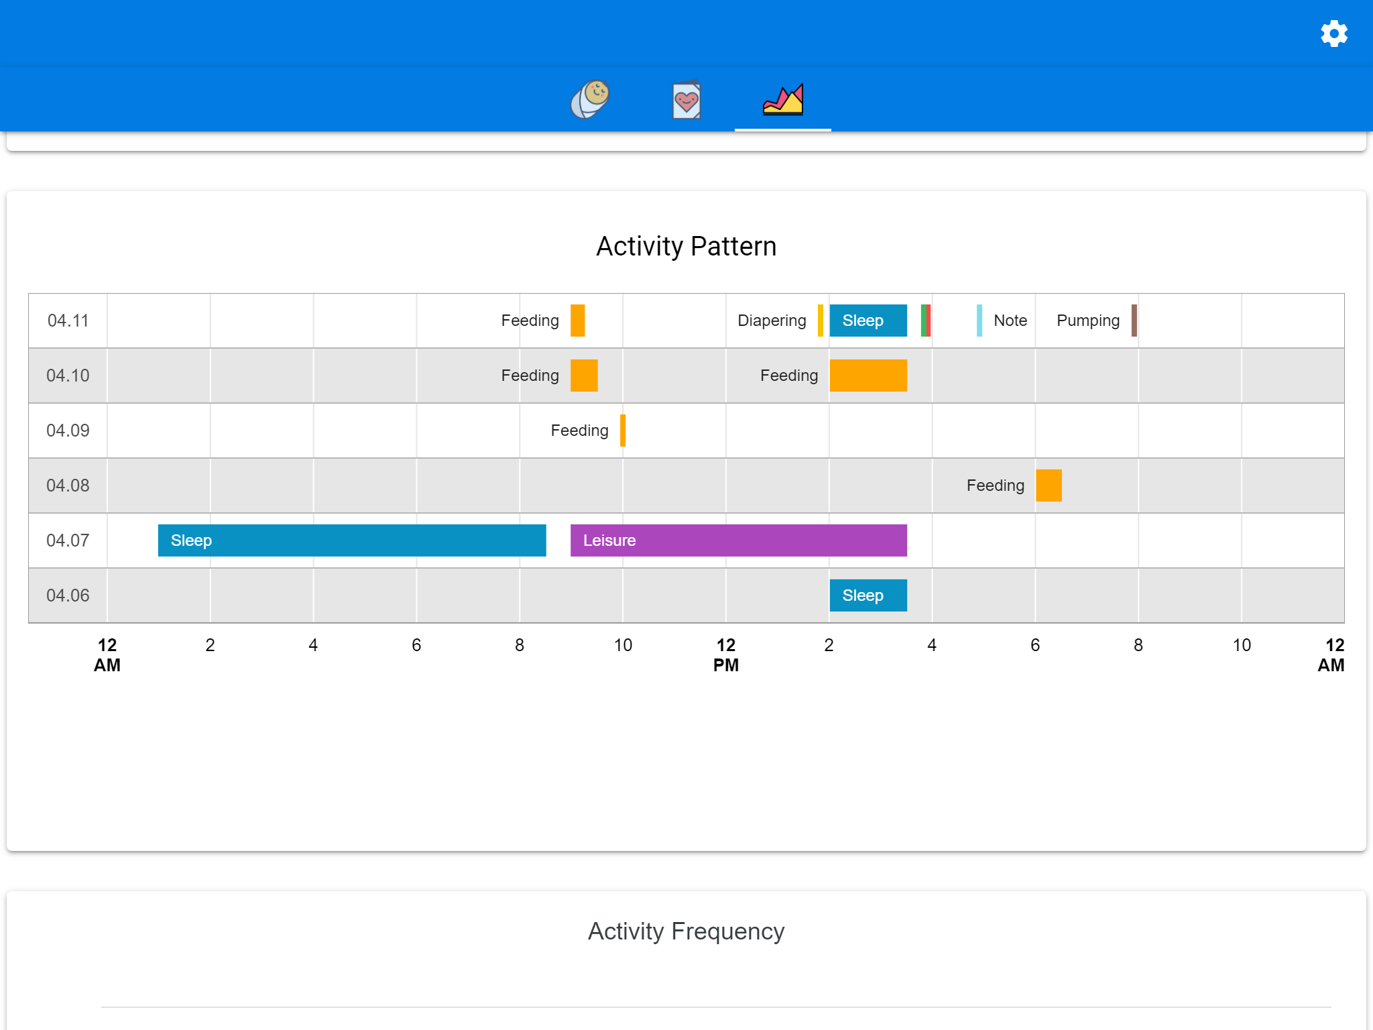Select the orange Feeding marker on 04.09

[623, 431]
